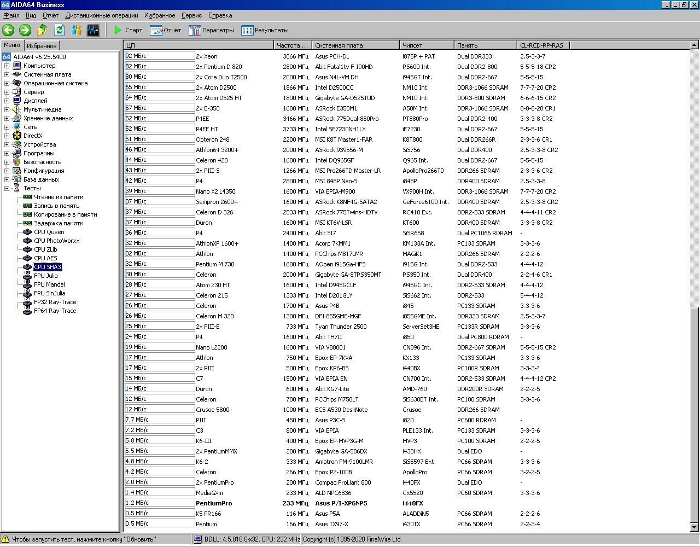Click the Безопасность shield icon
Image resolution: width=700 pixels, height=547 pixels.
17,162
